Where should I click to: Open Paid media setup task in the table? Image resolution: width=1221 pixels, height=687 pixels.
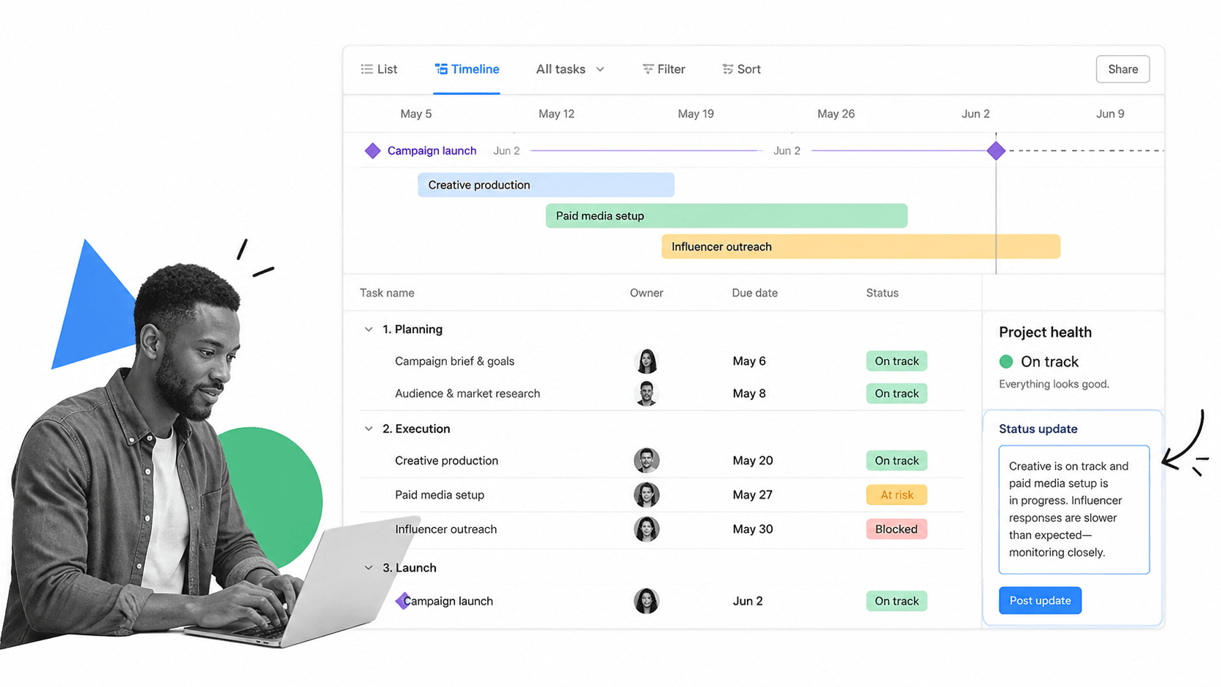pos(440,494)
